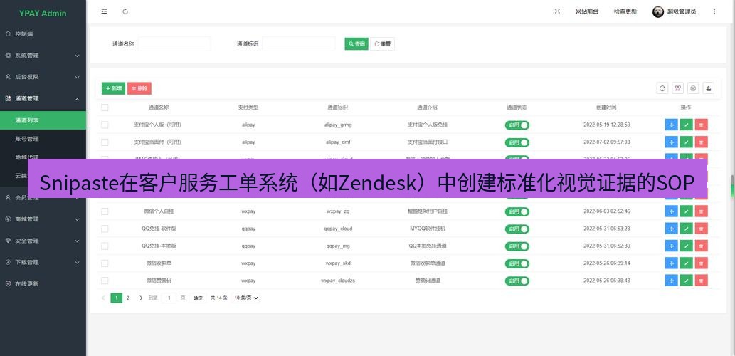Select all rows with the header checkbox
Viewport: 735px width, 356px height.
pos(105,108)
